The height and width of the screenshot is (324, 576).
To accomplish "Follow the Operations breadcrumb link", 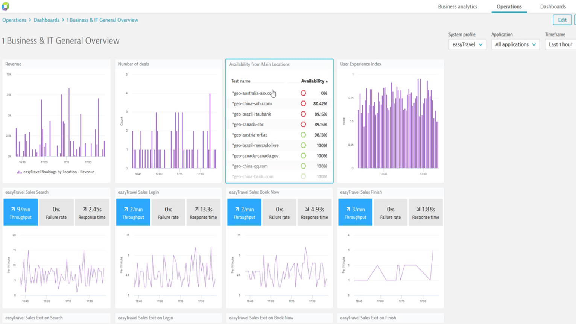I will click(x=14, y=20).
